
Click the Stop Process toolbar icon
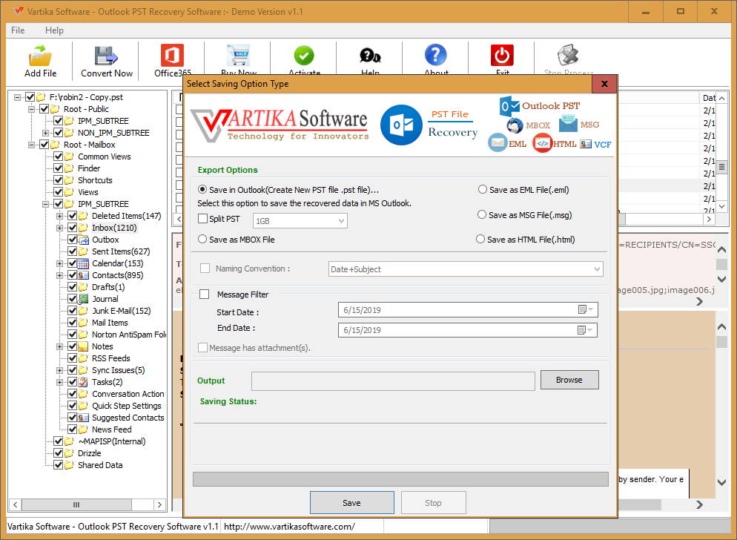click(x=568, y=56)
